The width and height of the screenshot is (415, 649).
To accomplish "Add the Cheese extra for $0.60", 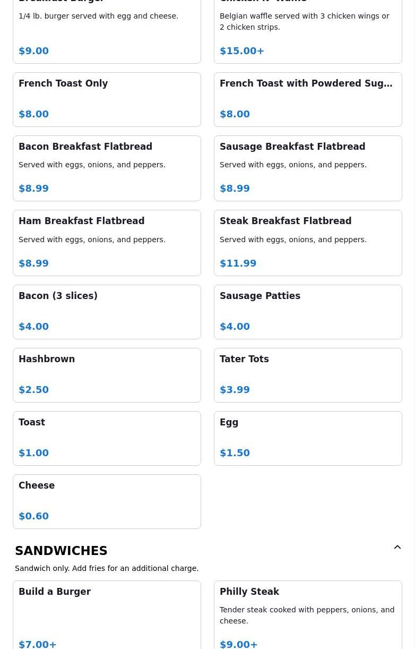I will 107,501.
